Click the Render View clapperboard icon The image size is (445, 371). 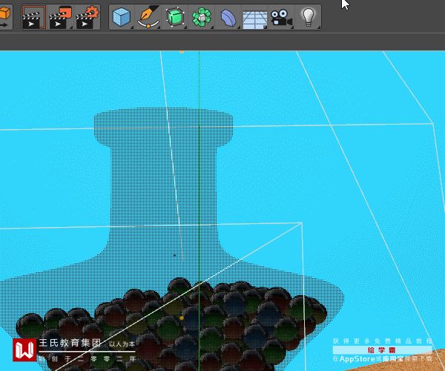(33, 17)
